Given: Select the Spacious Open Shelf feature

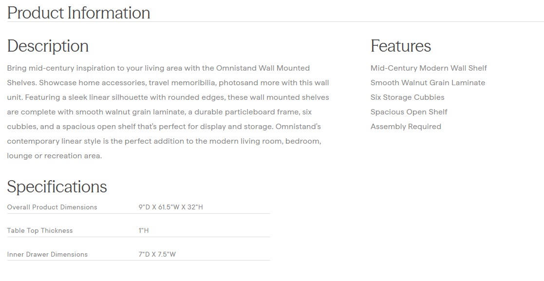Looking at the screenshot, I should tap(409, 112).
